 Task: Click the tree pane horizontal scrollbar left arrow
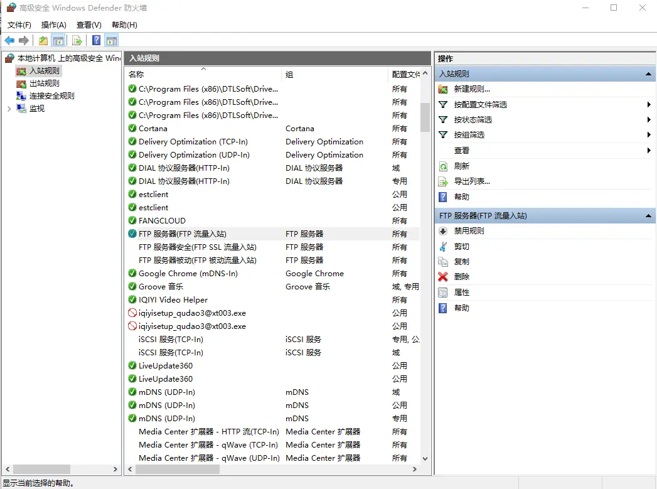[8, 470]
